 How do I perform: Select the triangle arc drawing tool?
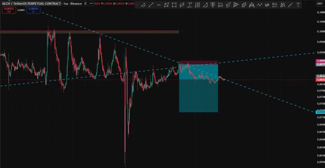coord(205,5)
